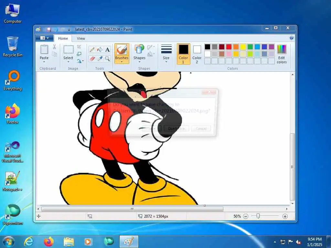Pick the purple color swatch
331x248 pixels.
coord(272,47)
